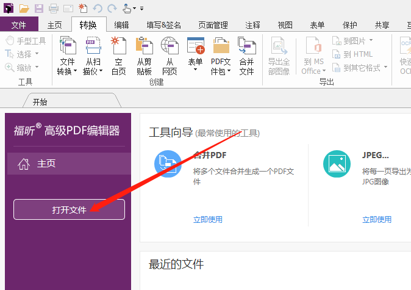Click the JPEG... card title
This screenshot has height=290, width=411.
pos(376,155)
